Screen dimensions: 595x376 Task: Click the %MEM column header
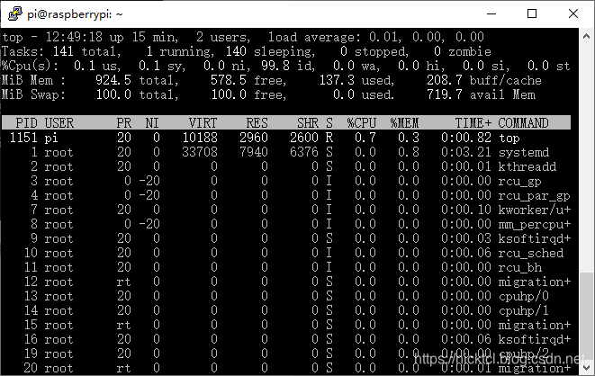click(404, 123)
